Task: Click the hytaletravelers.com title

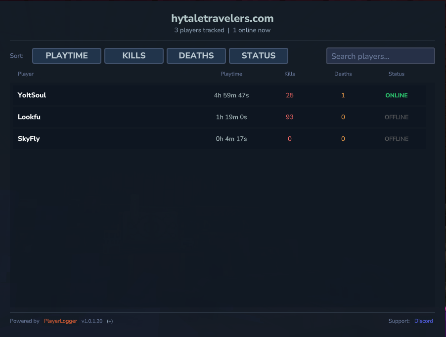Action: (x=223, y=18)
